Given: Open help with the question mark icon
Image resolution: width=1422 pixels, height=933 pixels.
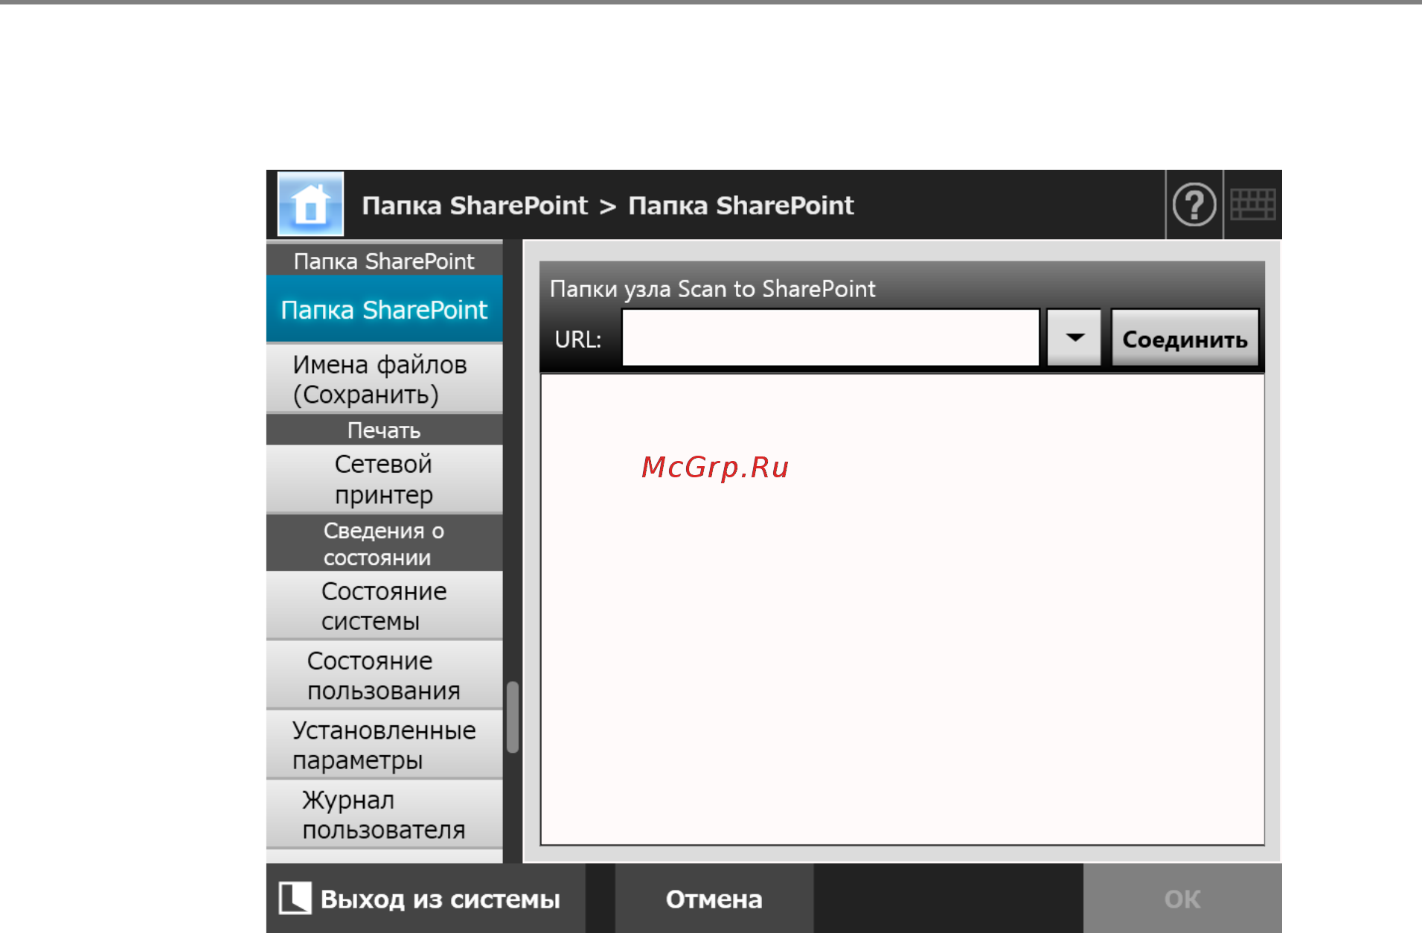Looking at the screenshot, I should point(1194,205).
